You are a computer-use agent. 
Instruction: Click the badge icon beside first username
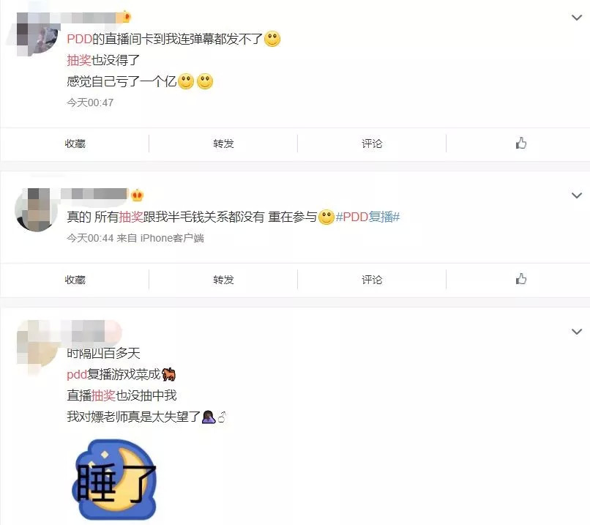point(127,17)
